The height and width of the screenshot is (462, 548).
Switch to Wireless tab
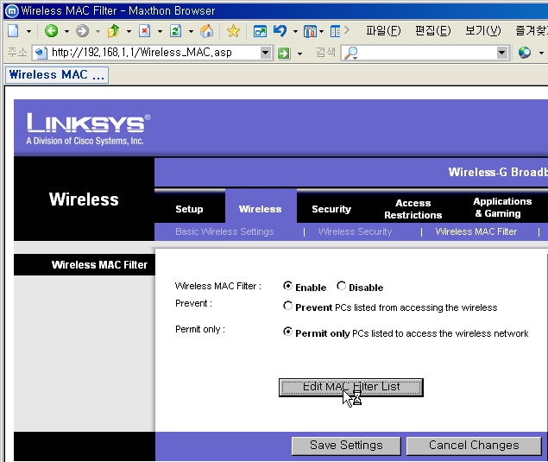coord(261,209)
